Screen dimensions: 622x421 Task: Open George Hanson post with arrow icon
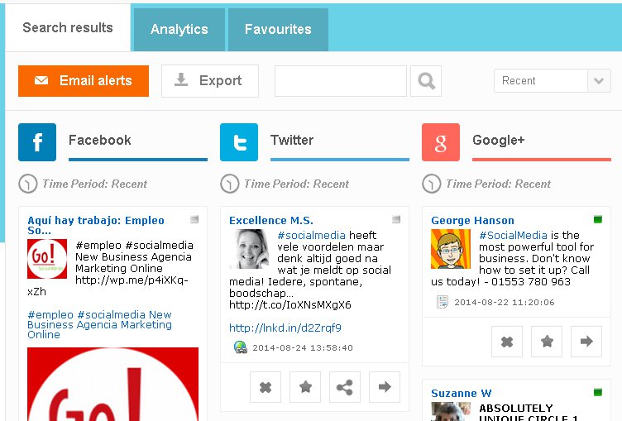coord(586,342)
